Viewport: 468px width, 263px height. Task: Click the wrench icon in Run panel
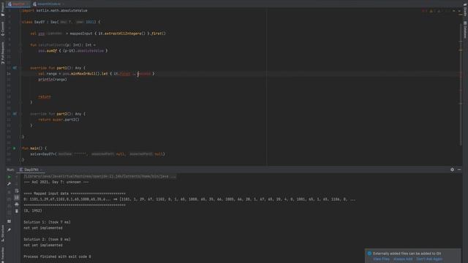tap(9, 183)
